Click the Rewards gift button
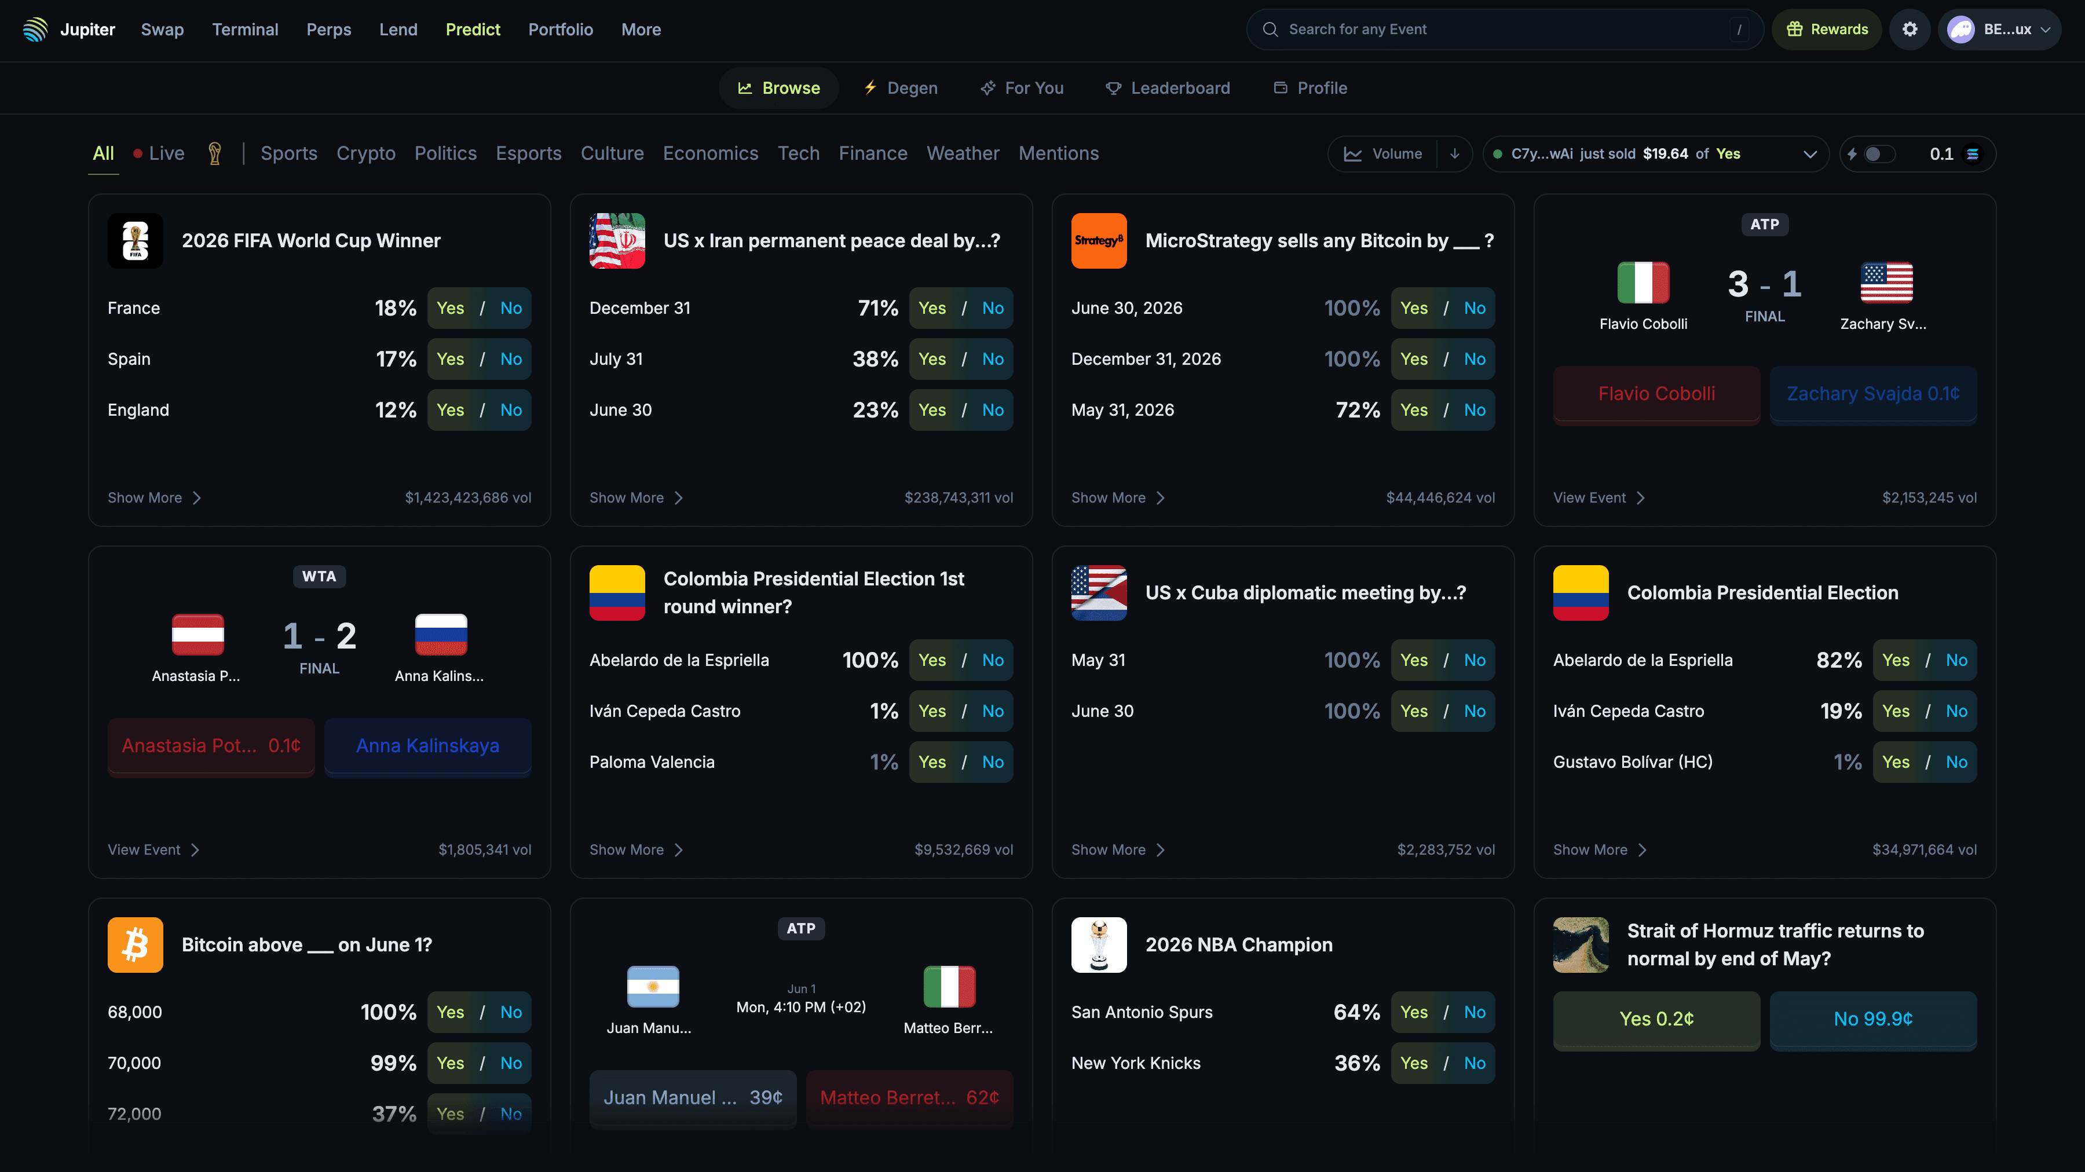This screenshot has width=2085, height=1172. click(x=1826, y=29)
